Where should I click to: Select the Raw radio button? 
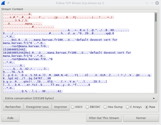[147, 107]
